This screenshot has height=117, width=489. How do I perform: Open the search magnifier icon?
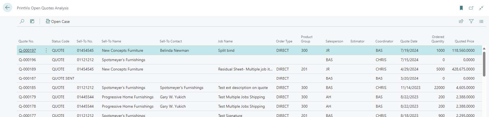22,21
